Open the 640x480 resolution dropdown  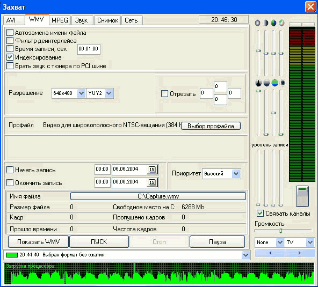point(81,93)
